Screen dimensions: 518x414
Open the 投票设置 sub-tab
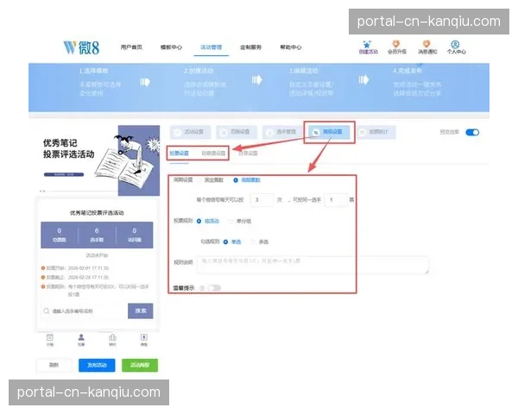coord(179,154)
